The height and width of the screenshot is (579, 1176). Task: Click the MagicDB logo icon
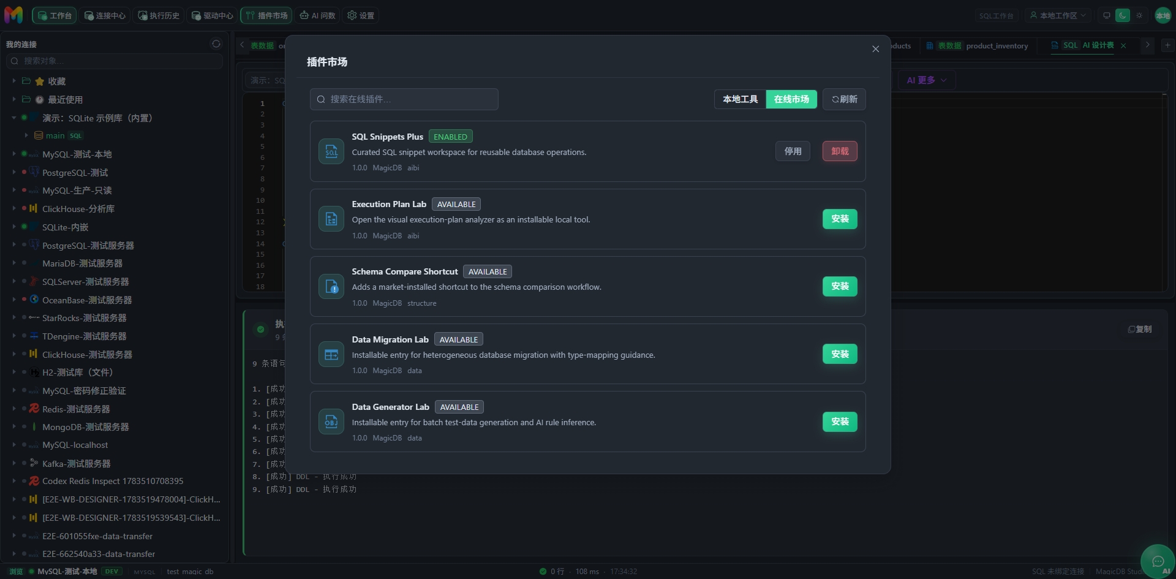pos(13,15)
